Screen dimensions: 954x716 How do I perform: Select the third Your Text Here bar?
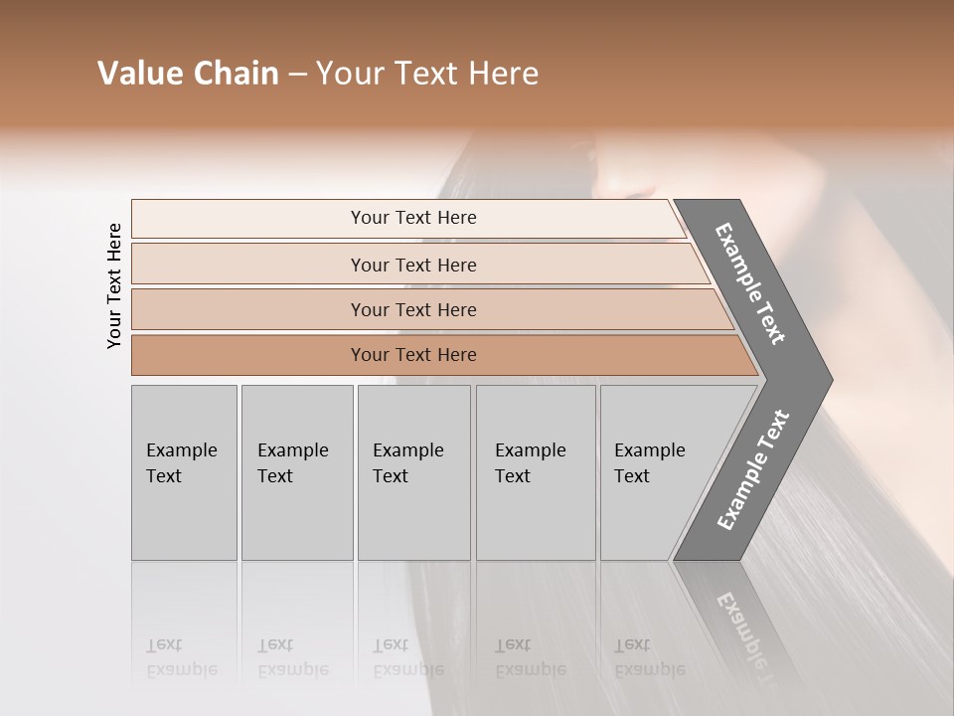[432, 309]
